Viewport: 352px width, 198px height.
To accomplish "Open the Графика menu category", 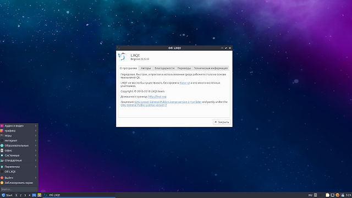I will (19, 131).
